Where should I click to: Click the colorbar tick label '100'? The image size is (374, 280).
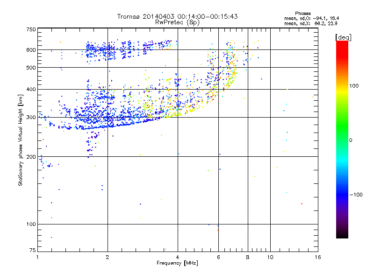(x=354, y=86)
